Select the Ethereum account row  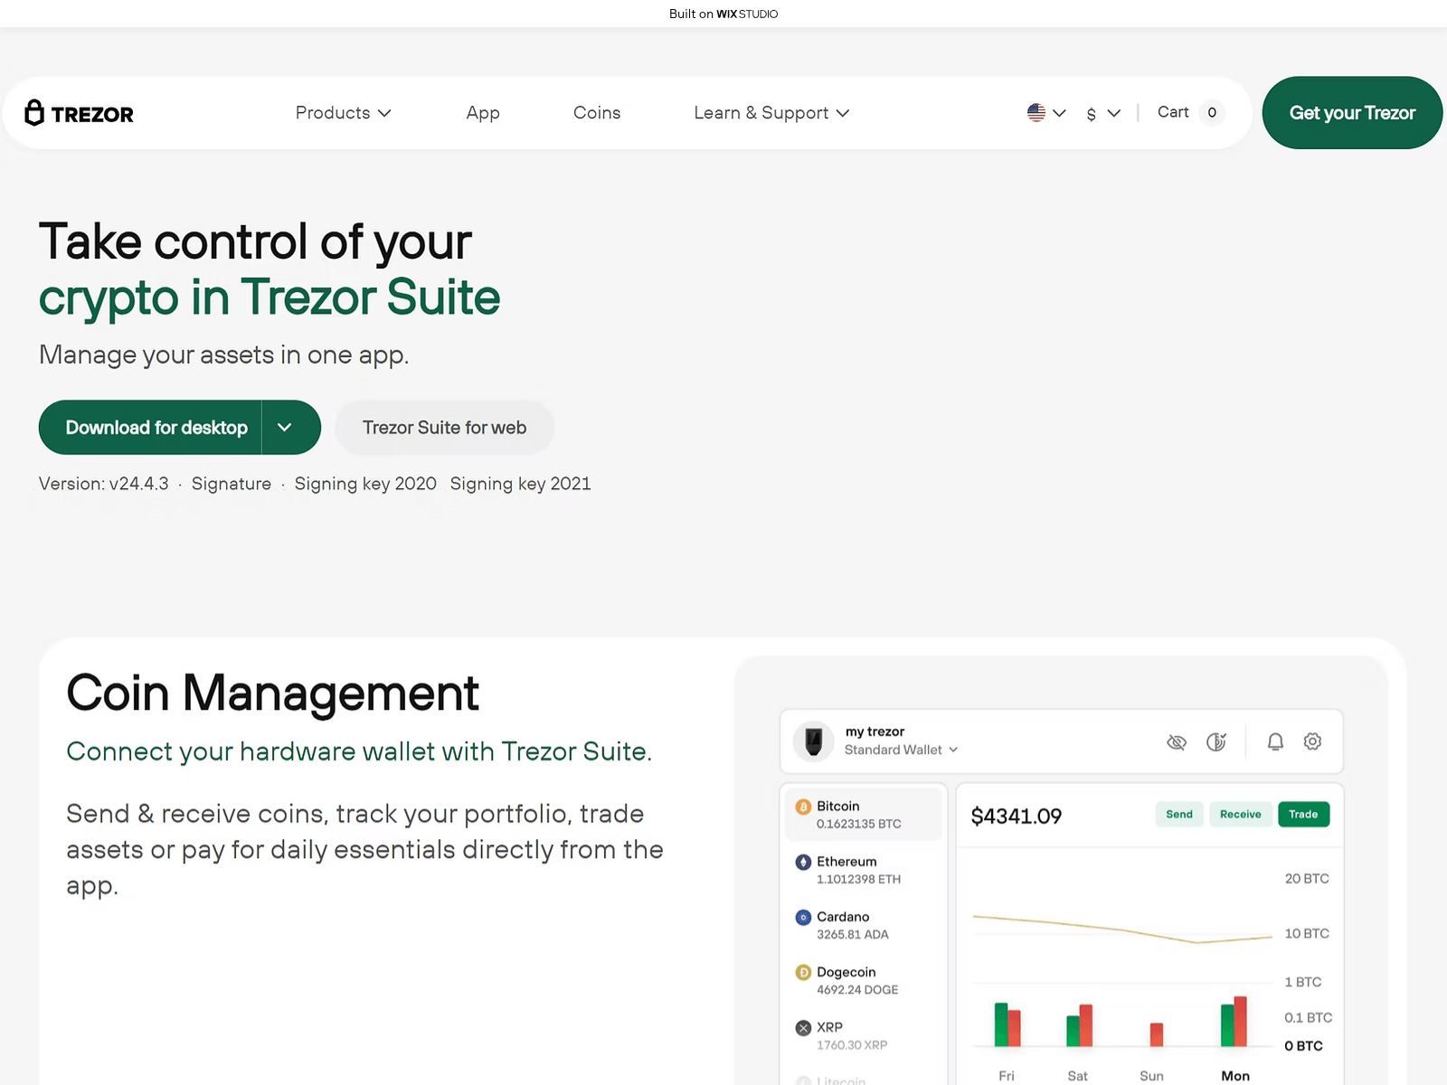click(864, 870)
